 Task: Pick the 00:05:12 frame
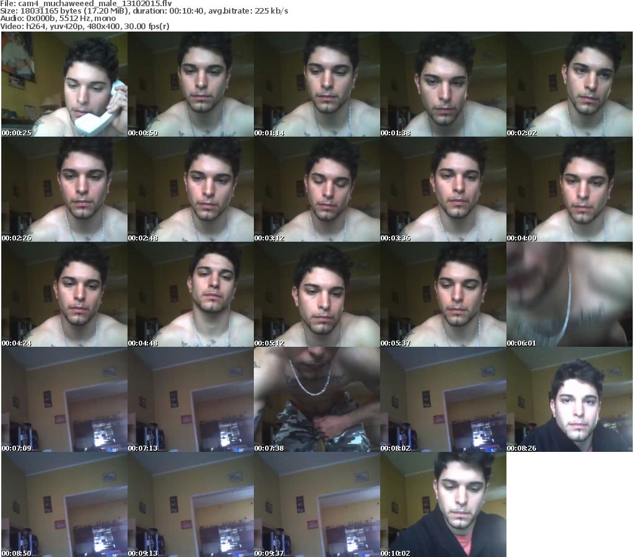tap(317, 294)
